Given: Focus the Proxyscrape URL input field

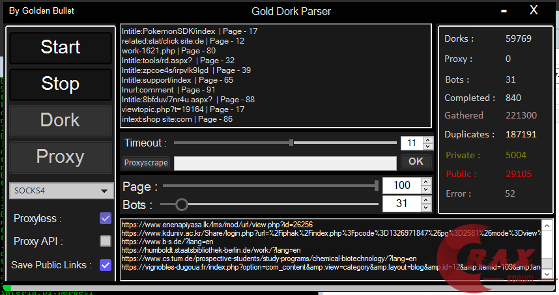Looking at the screenshot, I should pos(285,163).
